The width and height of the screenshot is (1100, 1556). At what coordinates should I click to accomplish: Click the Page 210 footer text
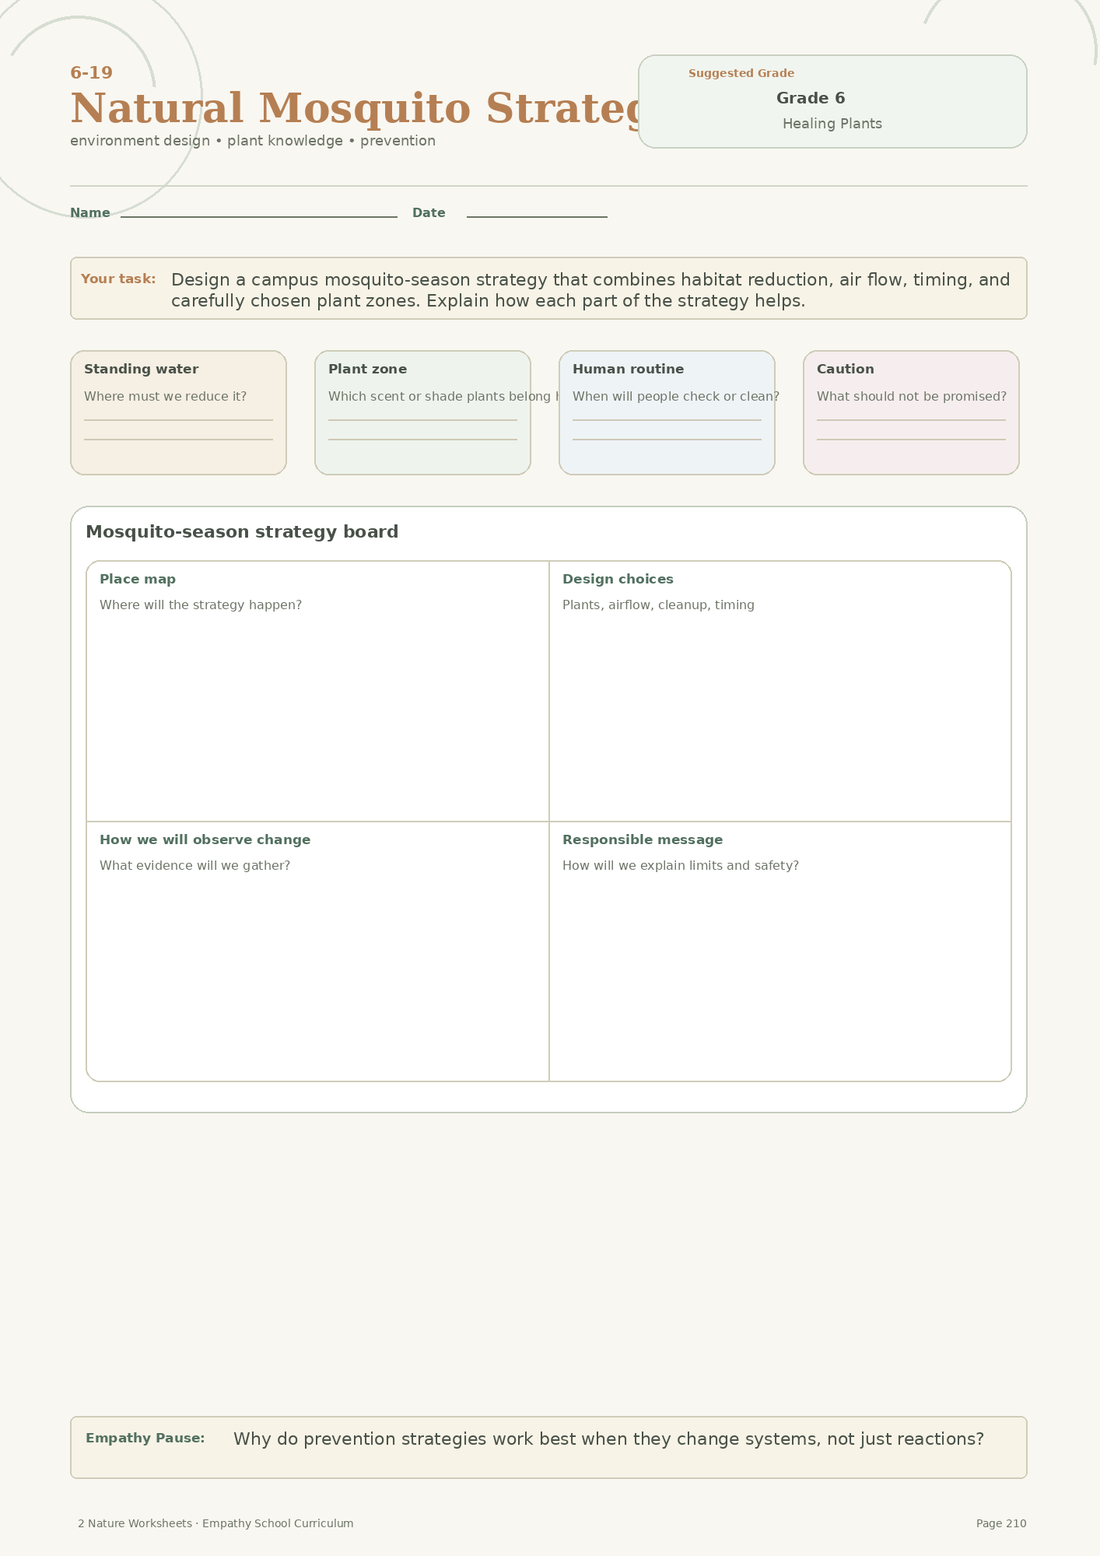[1001, 1523]
